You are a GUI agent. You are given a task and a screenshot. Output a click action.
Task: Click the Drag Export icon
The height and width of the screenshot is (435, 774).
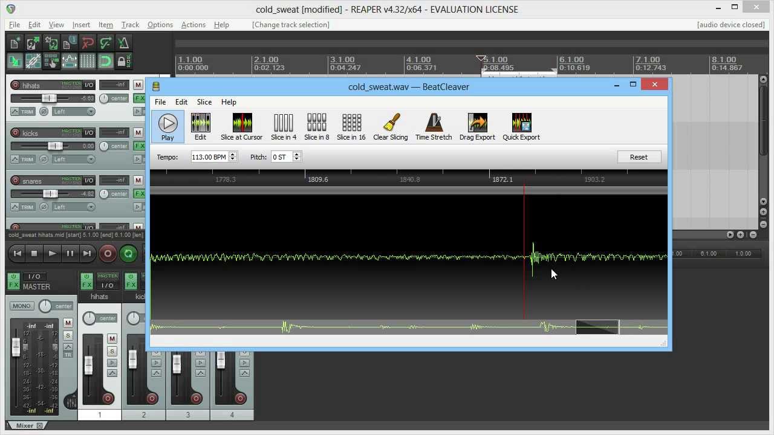(x=477, y=126)
